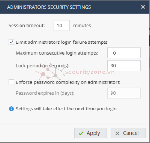
Task: Apply the security settings
Action: click(91, 133)
